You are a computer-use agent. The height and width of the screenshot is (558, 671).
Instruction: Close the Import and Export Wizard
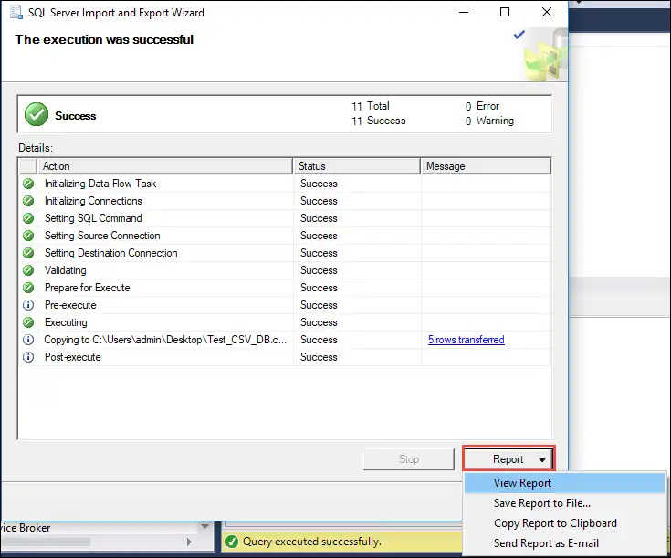pyautogui.click(x=547, y=12)
